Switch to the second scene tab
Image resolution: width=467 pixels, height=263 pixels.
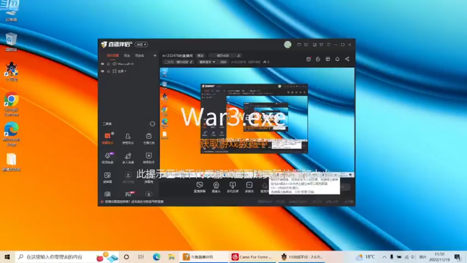click(127, 56)
